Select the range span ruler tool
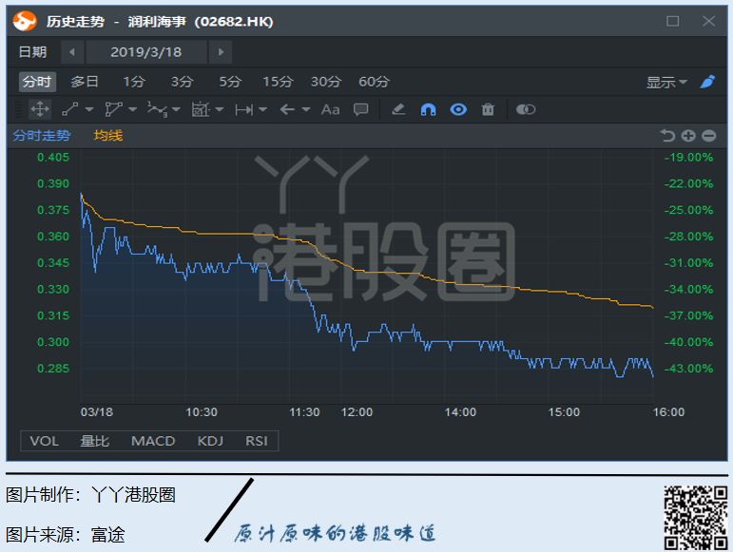733x552 pixels. (244, 110)
